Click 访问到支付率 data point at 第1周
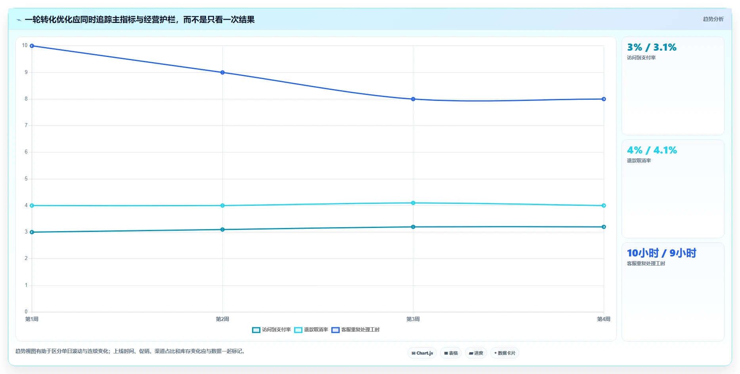The image size is (740, 374). coord(32,232)
